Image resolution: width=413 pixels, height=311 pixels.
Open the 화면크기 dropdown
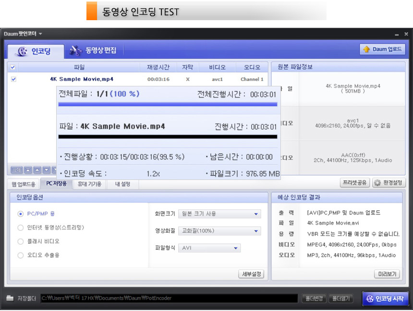pos(219,214)
